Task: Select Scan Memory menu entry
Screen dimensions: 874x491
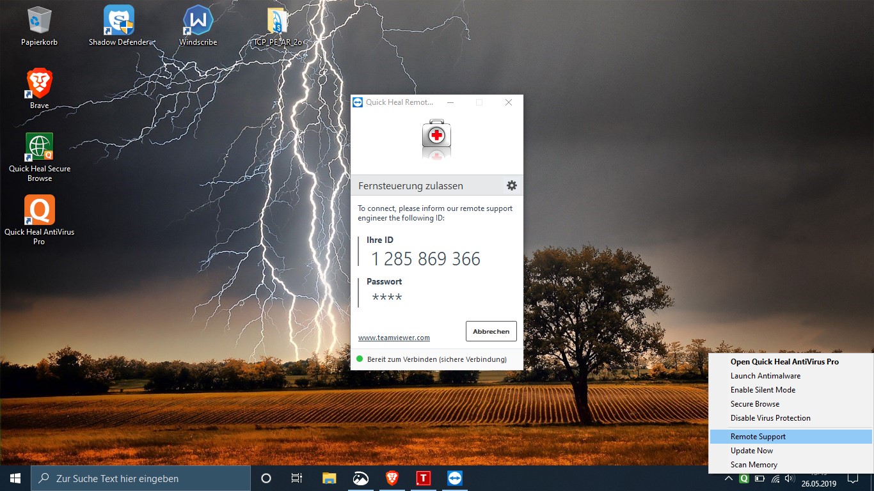Action: (791, 465)
